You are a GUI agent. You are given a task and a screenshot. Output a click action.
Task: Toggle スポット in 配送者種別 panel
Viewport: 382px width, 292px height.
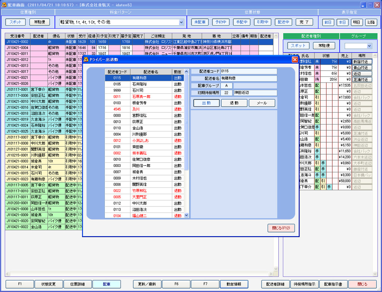(x=298, y=46)
